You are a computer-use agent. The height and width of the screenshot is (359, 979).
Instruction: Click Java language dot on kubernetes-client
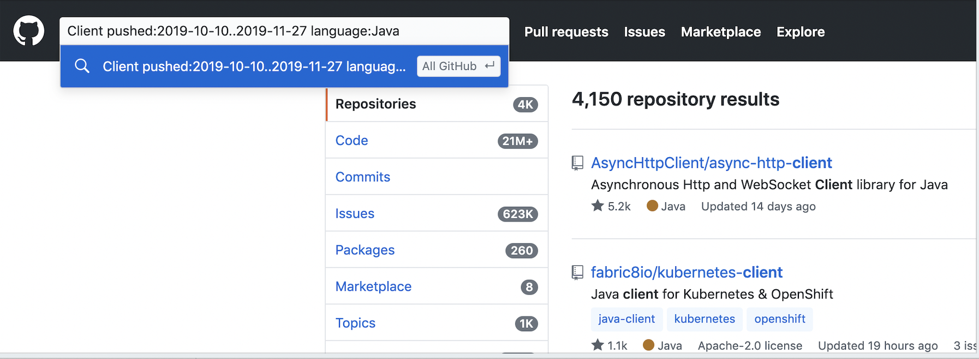[649, 345]
